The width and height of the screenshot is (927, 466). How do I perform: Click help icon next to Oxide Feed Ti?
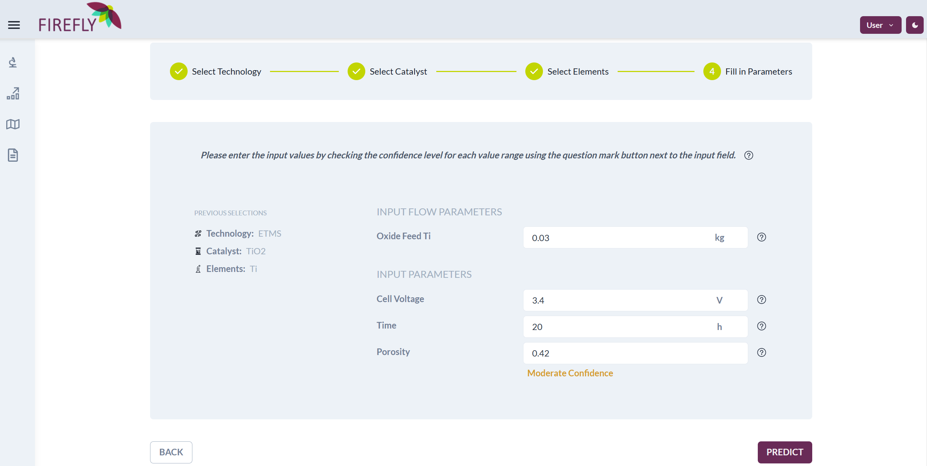pyautogui.click(x=761, y=237)
